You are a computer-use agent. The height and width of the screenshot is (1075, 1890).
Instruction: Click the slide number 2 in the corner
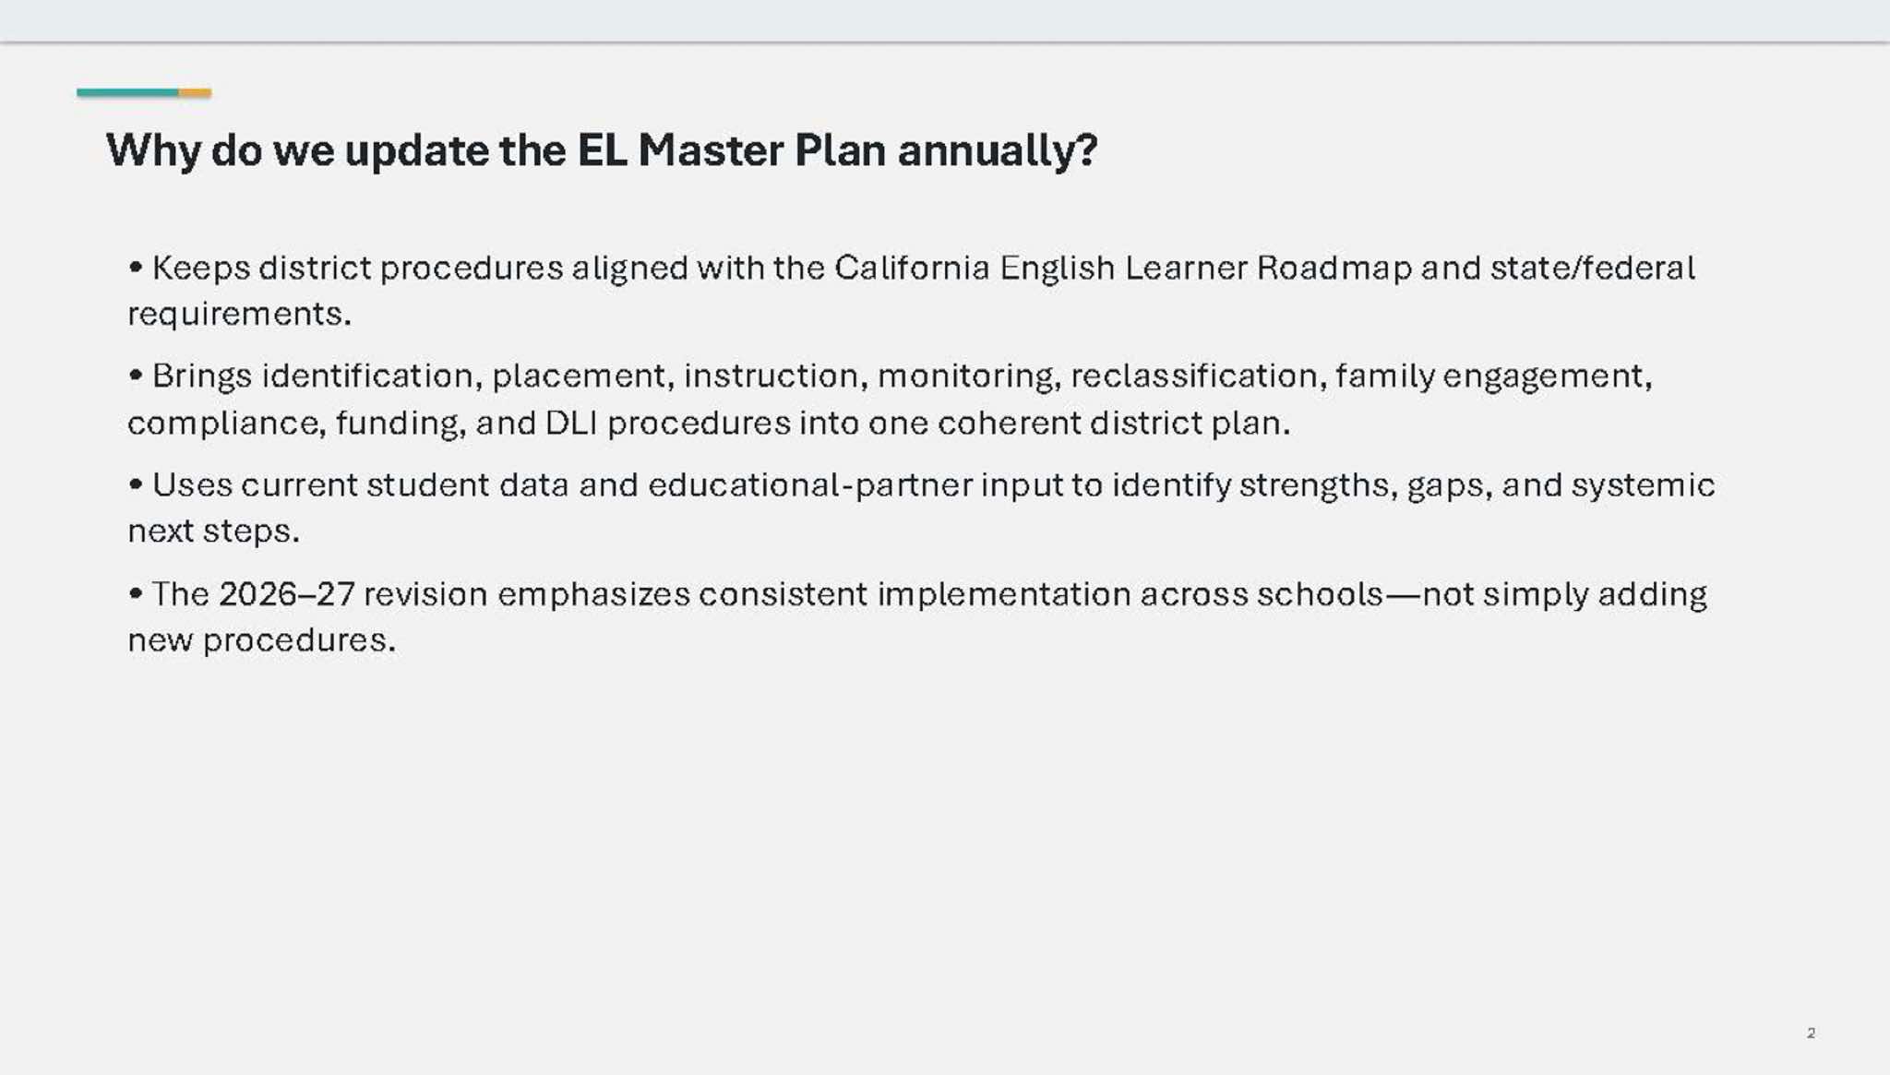[1811, 1033]
